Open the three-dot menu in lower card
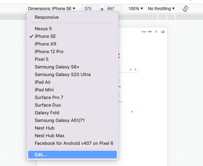This screenshot has width=203, height=166. point(136,112)
